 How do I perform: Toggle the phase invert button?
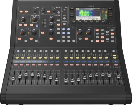click(26, 25)
